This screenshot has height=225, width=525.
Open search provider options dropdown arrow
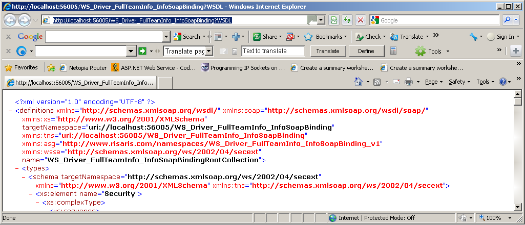516,20
